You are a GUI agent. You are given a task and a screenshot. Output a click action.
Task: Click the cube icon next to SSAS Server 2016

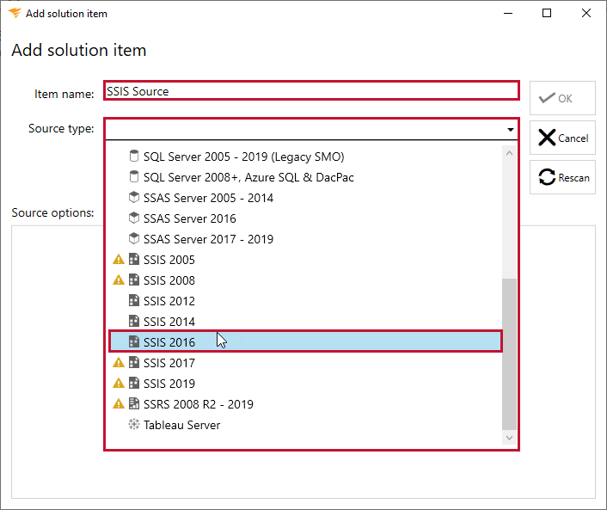(x=133, y=218)
